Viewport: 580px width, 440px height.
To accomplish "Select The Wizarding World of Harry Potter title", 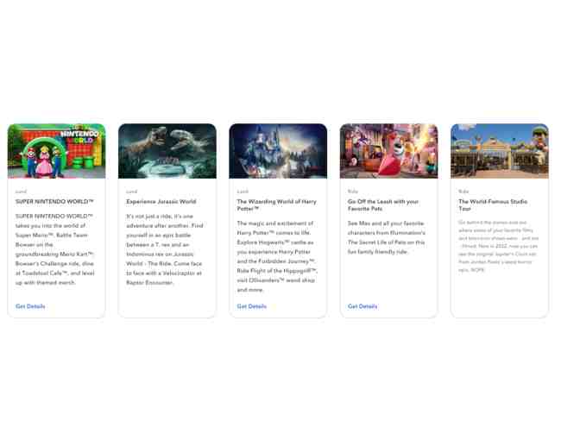I will 276,205.
